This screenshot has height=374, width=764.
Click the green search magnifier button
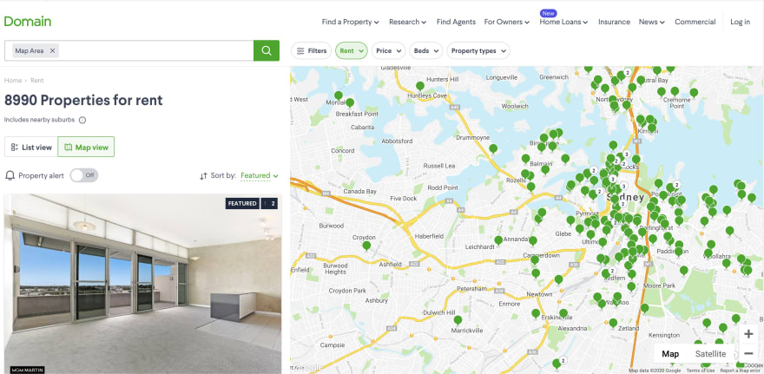coord(266,50)
